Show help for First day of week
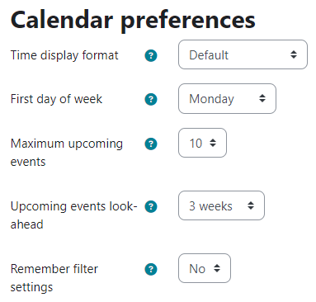316x302 pixels. (151, 99)
